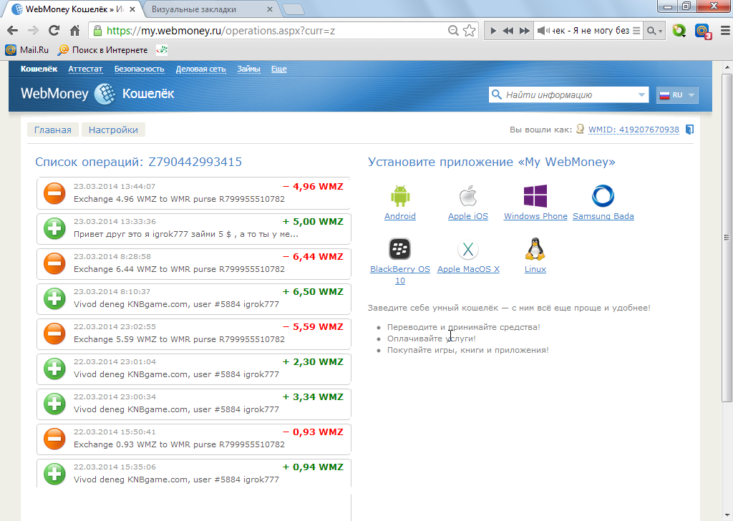Viewport: 733px width, 521px height.
Task: Open the Windows Phone text link
Action: pos(535,216)
